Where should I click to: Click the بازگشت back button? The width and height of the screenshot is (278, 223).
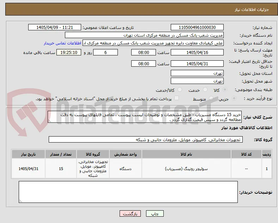(130, 213)
